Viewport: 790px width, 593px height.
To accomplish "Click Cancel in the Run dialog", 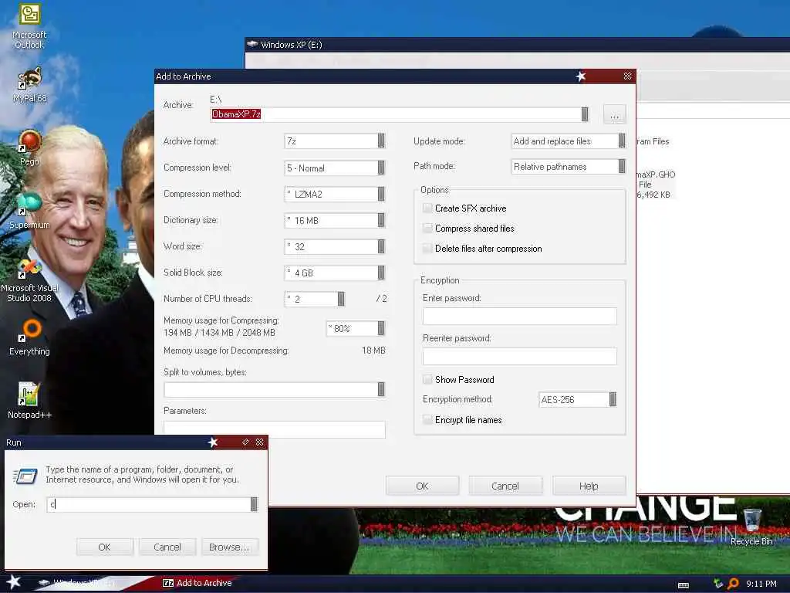I will pyautogui.click(x=167, y=547).
